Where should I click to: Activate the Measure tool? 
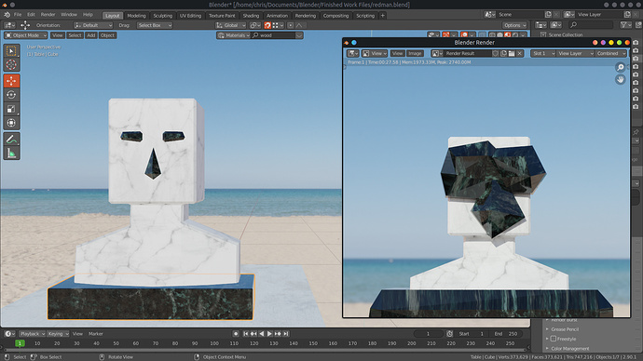click(x=11, y=154)
